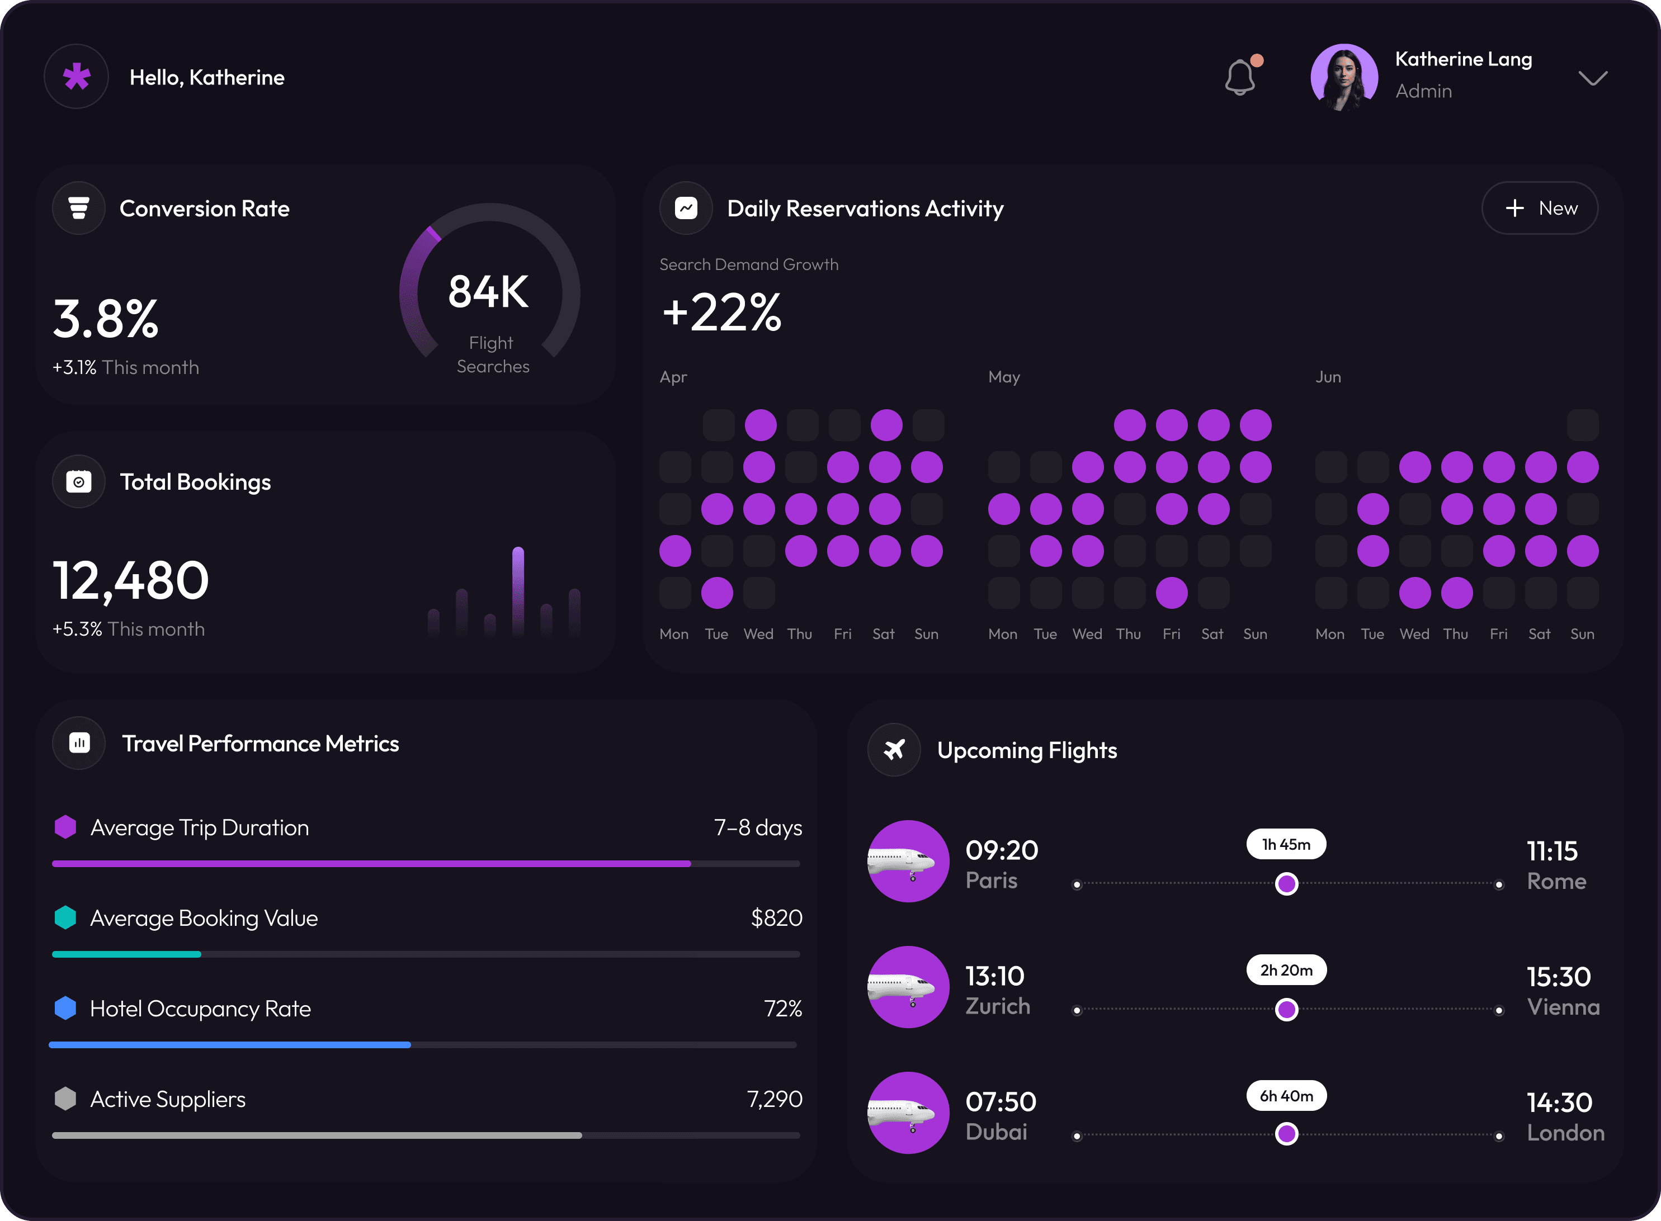Image resolution: width=1661 pixels, height=1221 pixels.
Task: Click the 84K Flight Searches gauge
Action: coord(489,292)
